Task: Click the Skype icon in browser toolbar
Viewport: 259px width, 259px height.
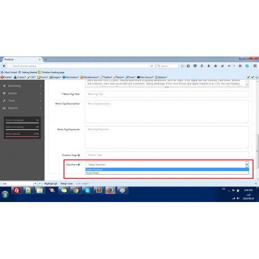Action: pyautogui.click(x=247, y=66)
